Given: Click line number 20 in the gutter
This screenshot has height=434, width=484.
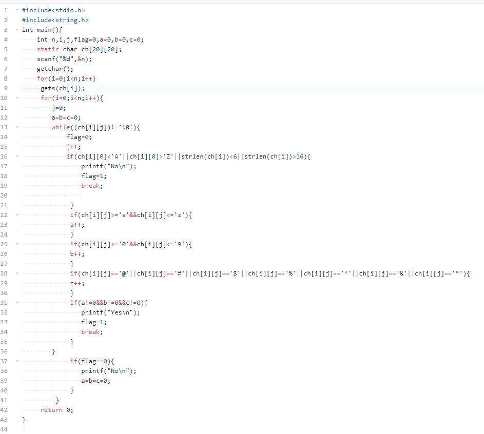Looking at the screenshot, I should (x=4, y=195).
